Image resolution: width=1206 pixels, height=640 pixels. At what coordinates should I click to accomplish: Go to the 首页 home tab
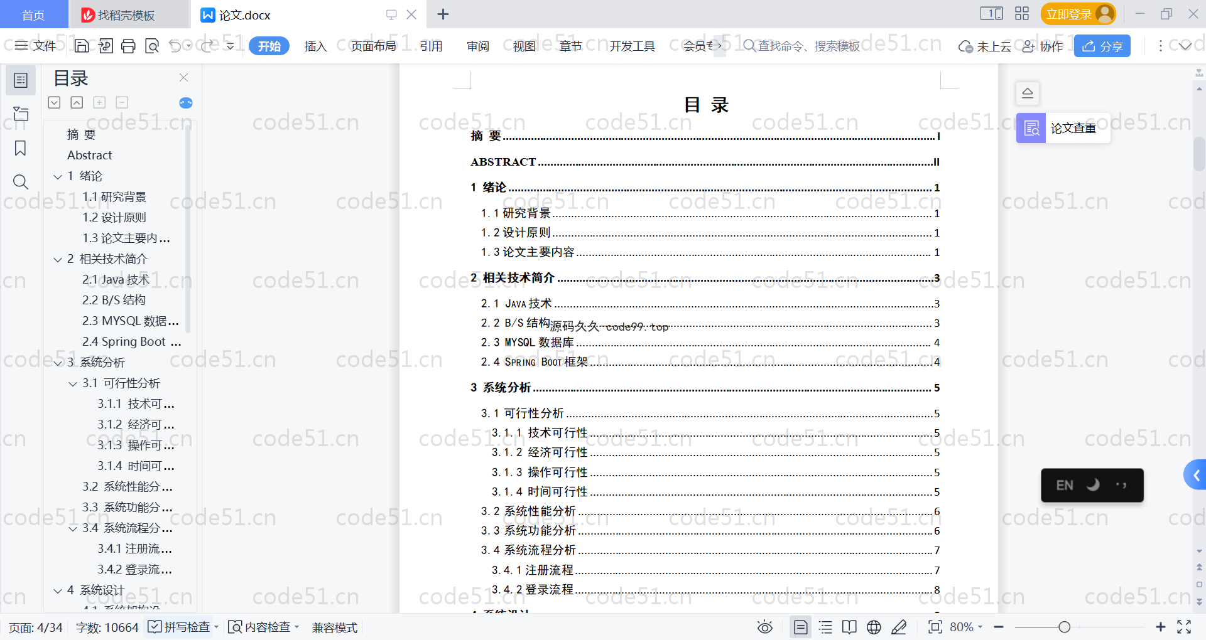[33, 14]
